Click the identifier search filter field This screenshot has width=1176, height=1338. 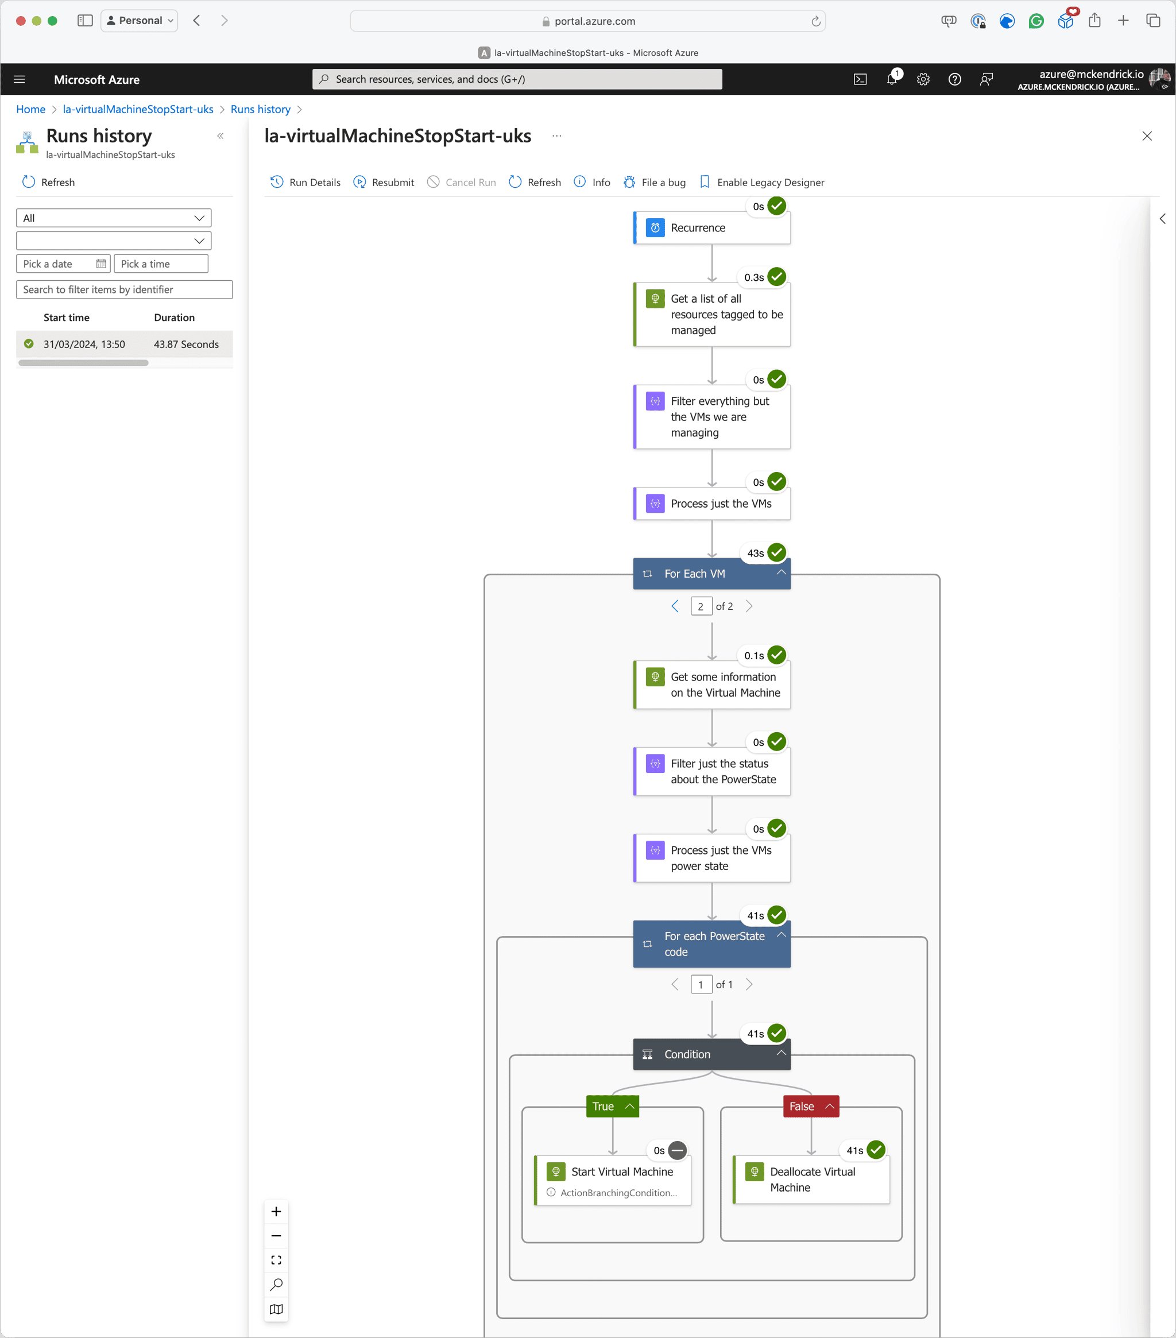(x=123, y=289)
